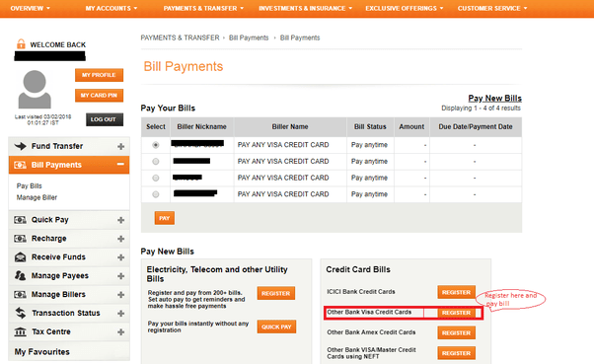Click the Bill Status column header

[370, 127]
